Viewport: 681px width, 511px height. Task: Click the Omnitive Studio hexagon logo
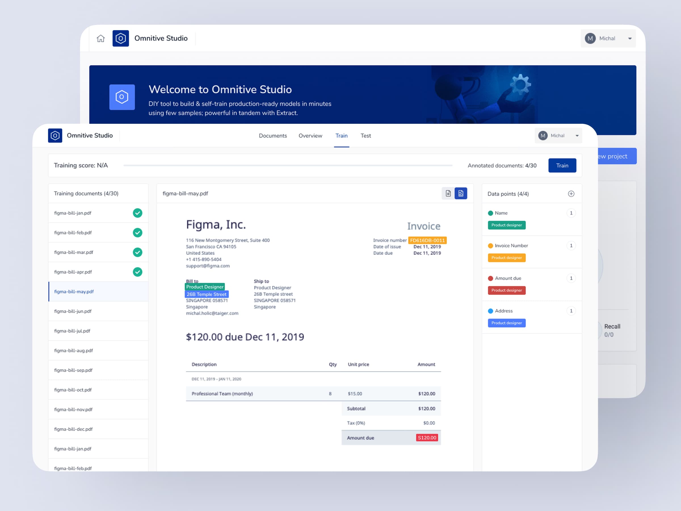point(55,135)
